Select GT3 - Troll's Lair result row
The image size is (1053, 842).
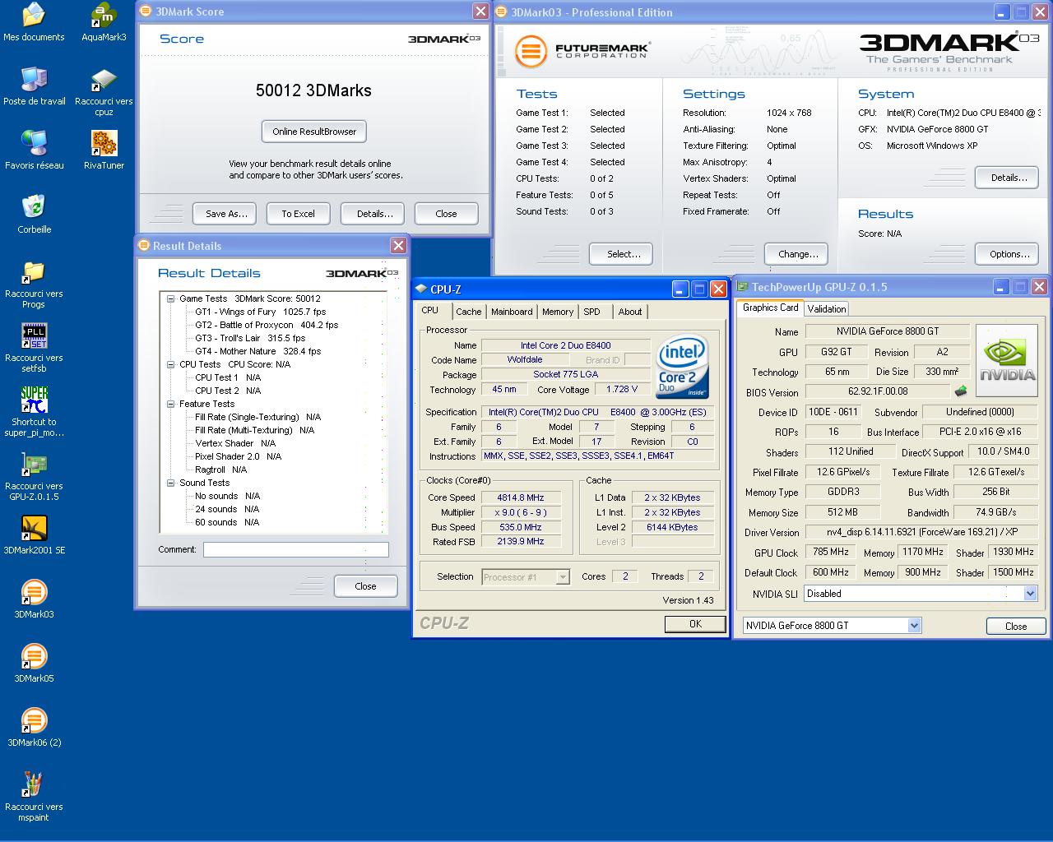250,338
